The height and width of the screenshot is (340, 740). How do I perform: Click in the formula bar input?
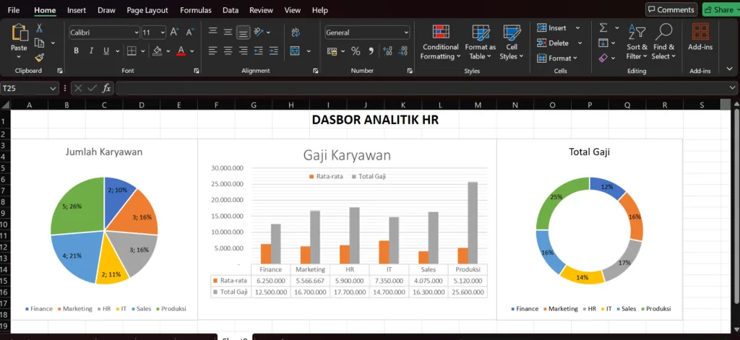[x=422, y=88]
